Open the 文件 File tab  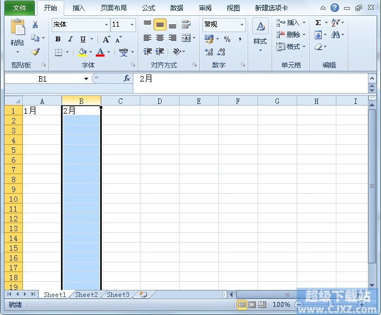pos(20,8)
